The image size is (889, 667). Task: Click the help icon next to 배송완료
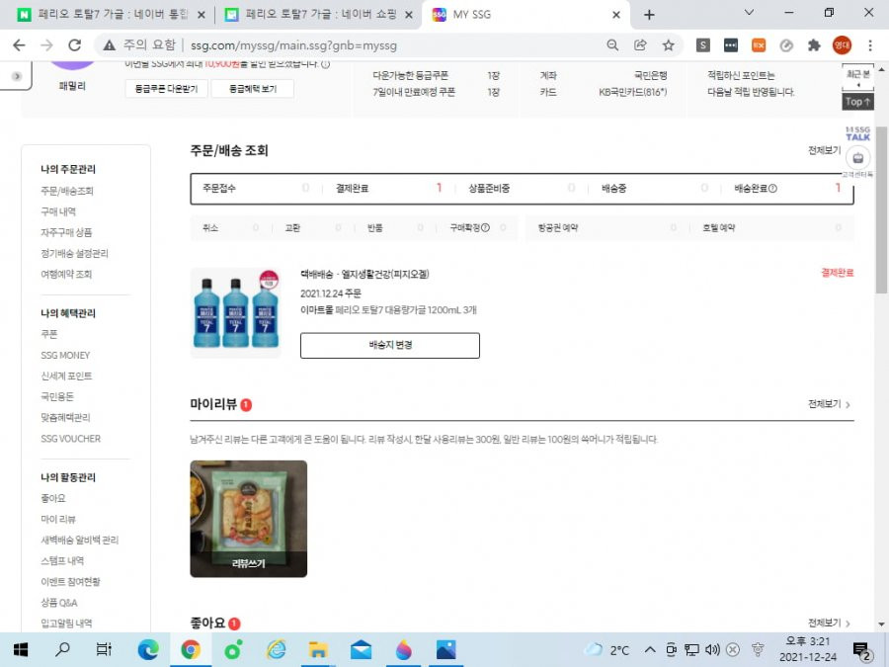772,189
